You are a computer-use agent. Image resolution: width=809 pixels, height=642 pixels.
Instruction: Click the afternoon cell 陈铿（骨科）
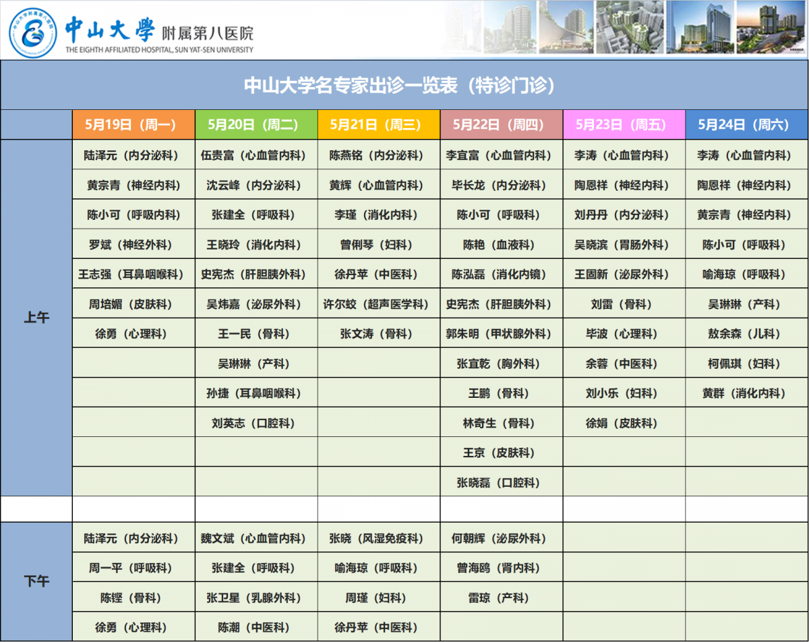133,597
